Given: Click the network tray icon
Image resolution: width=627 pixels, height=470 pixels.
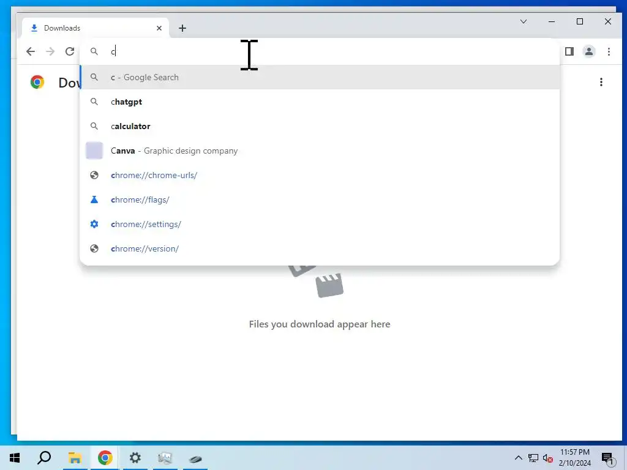Looking at the screenshot, I should pos(533,458).
